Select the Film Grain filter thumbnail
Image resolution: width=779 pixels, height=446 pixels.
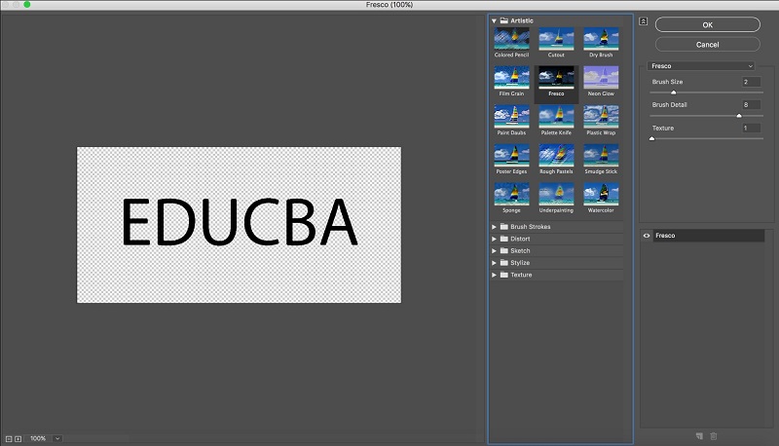pyautogui.click(x=511, y=78)
